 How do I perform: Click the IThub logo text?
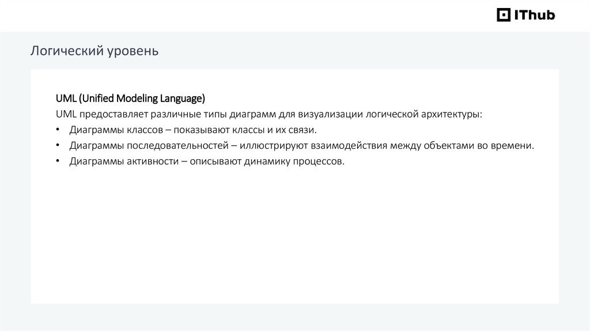point(534,15)
